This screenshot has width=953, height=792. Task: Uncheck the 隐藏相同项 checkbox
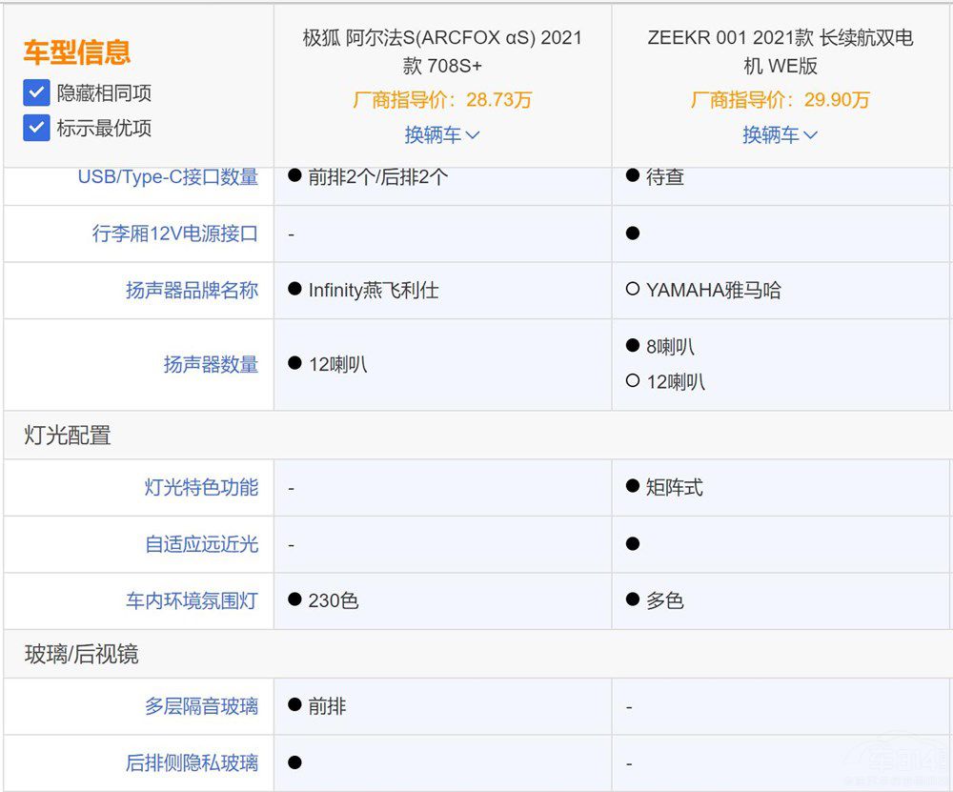point(36,92)
